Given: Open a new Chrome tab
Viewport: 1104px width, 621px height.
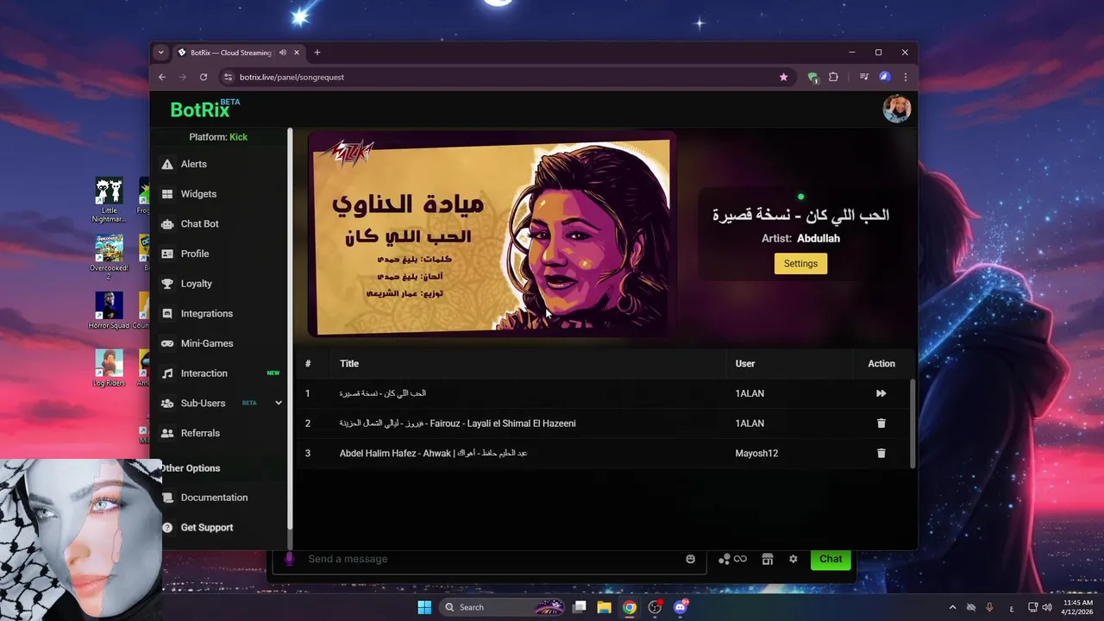Looking at the screenshot, I should coord(317,53).
